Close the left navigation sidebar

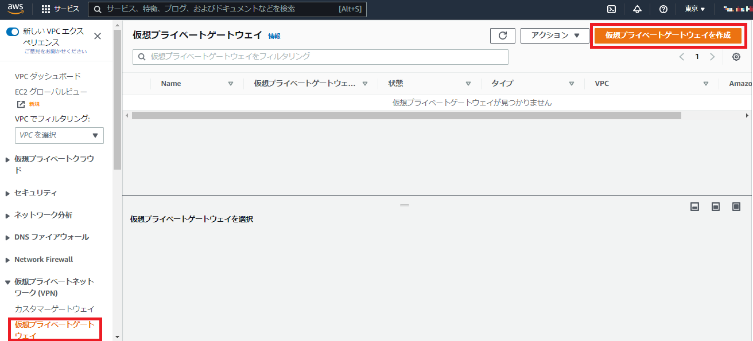coord(98,36)
